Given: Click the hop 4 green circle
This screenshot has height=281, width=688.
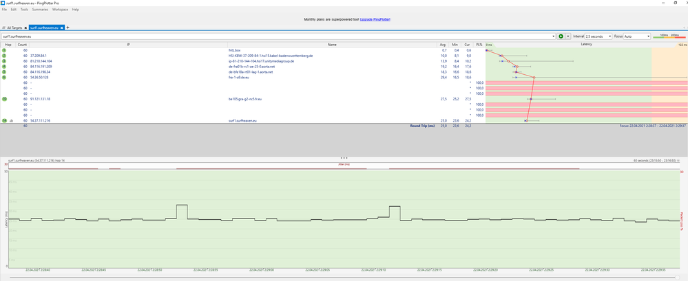Looking at the screenshot, I should (4, 67).
